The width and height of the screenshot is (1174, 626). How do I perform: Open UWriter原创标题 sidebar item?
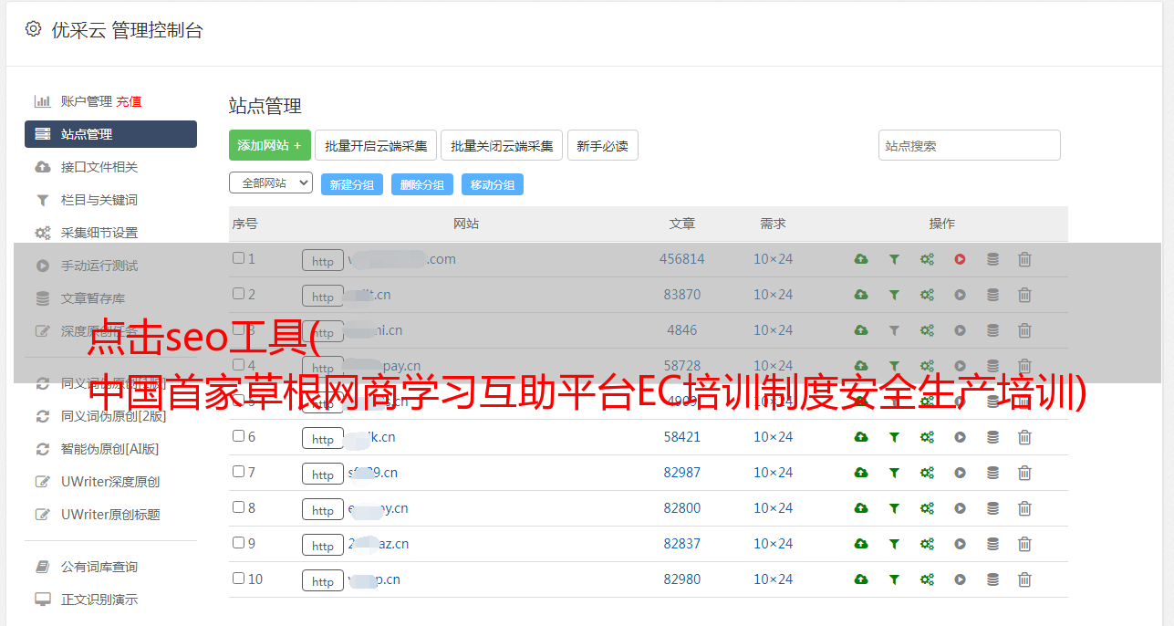[x=110, y=515]
